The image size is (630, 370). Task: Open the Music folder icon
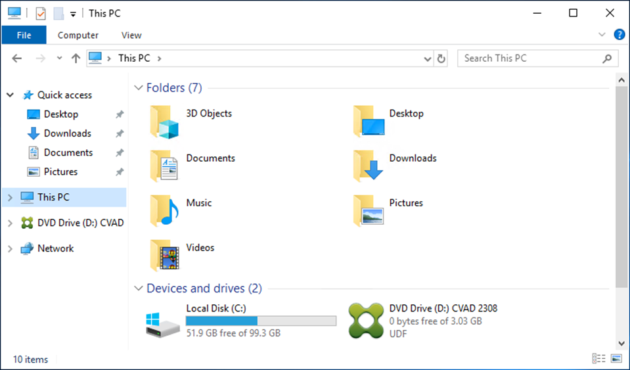pos(164,211)
